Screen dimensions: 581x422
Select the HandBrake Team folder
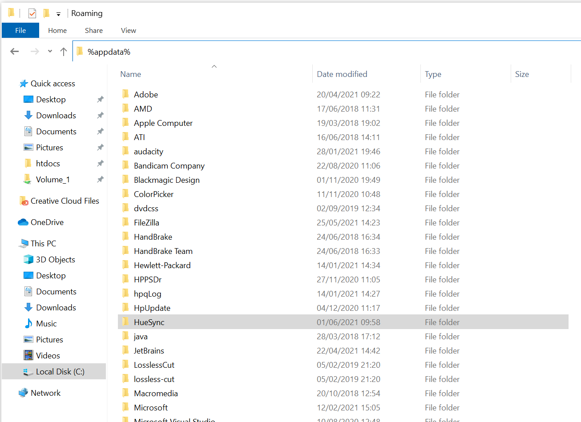[163, 251]
